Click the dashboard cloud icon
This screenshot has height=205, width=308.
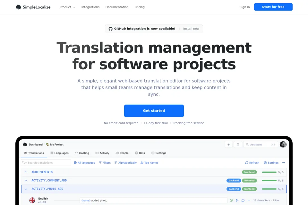tap(25, 144)
